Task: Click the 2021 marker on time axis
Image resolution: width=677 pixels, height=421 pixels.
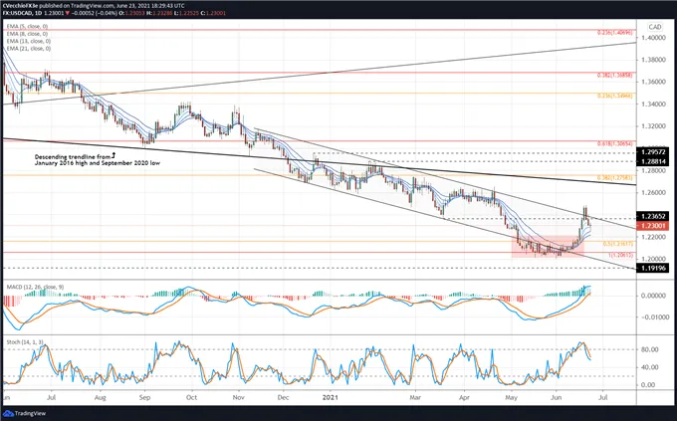Action: (330, 397)
